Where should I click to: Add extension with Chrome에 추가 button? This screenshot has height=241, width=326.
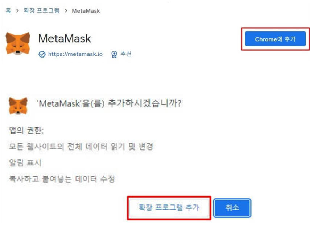pos(275,39)
